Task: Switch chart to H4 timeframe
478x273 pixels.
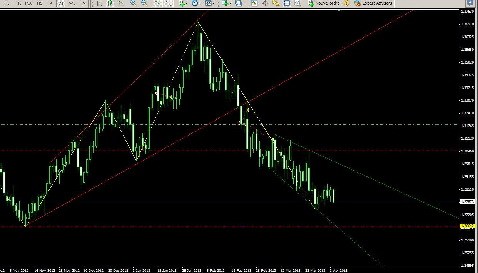Action: (x=50, y=3)
